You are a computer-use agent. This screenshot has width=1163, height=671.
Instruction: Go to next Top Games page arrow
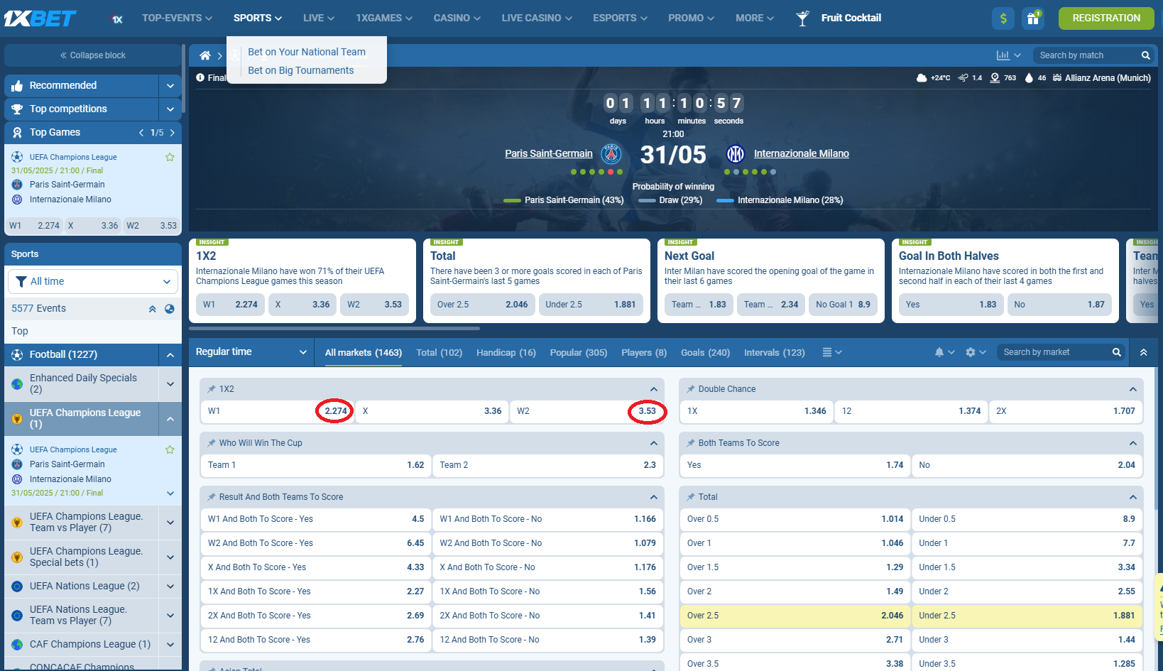(x=173, y=133)
